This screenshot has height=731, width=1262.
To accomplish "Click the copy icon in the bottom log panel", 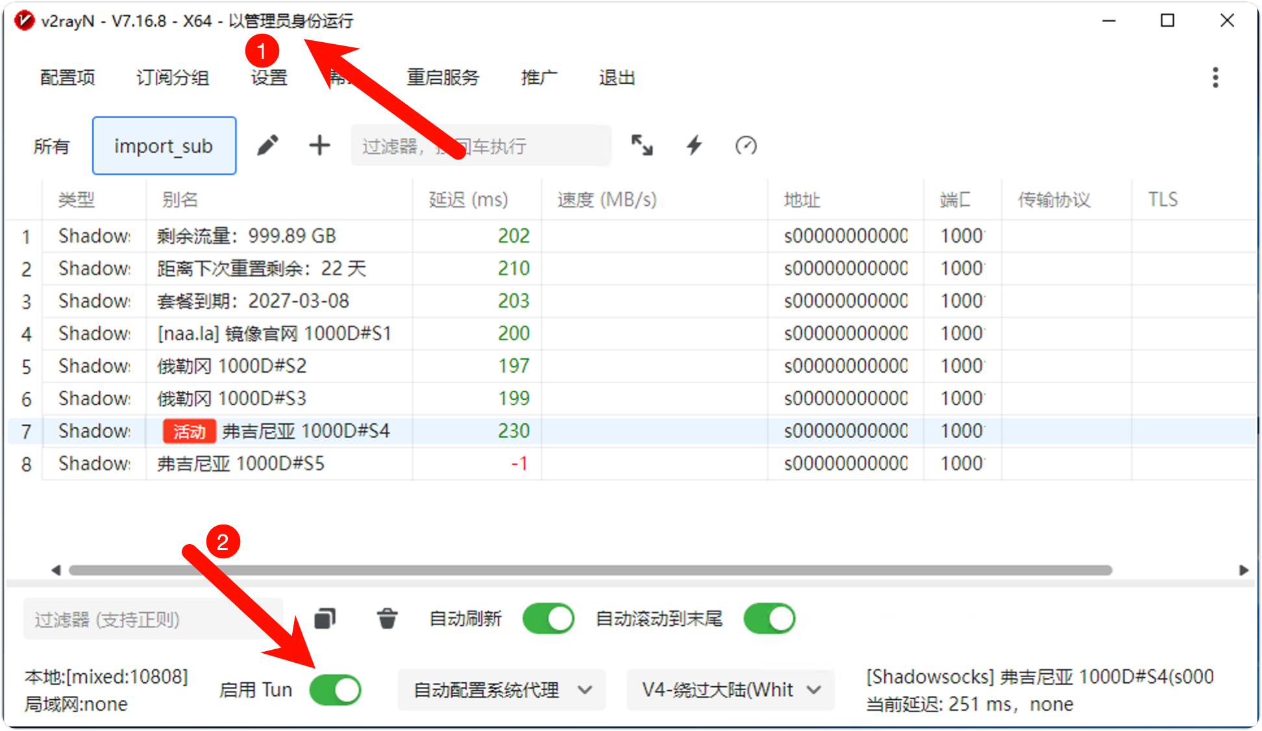I will [325, 619].
